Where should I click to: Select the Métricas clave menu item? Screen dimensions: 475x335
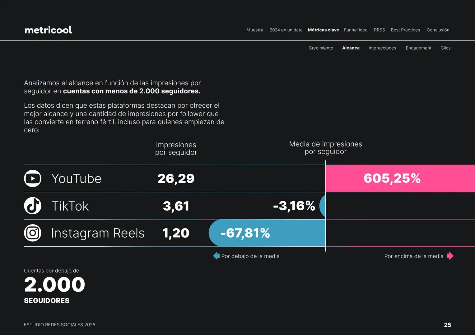[323, 30]
